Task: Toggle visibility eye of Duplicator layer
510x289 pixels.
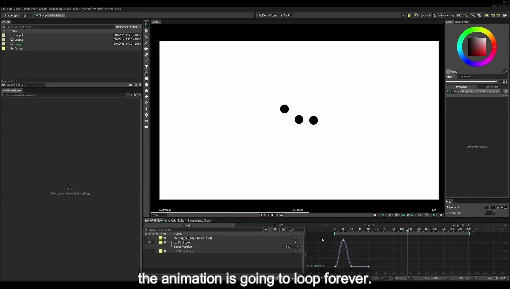Action: [x=149, y=242]
